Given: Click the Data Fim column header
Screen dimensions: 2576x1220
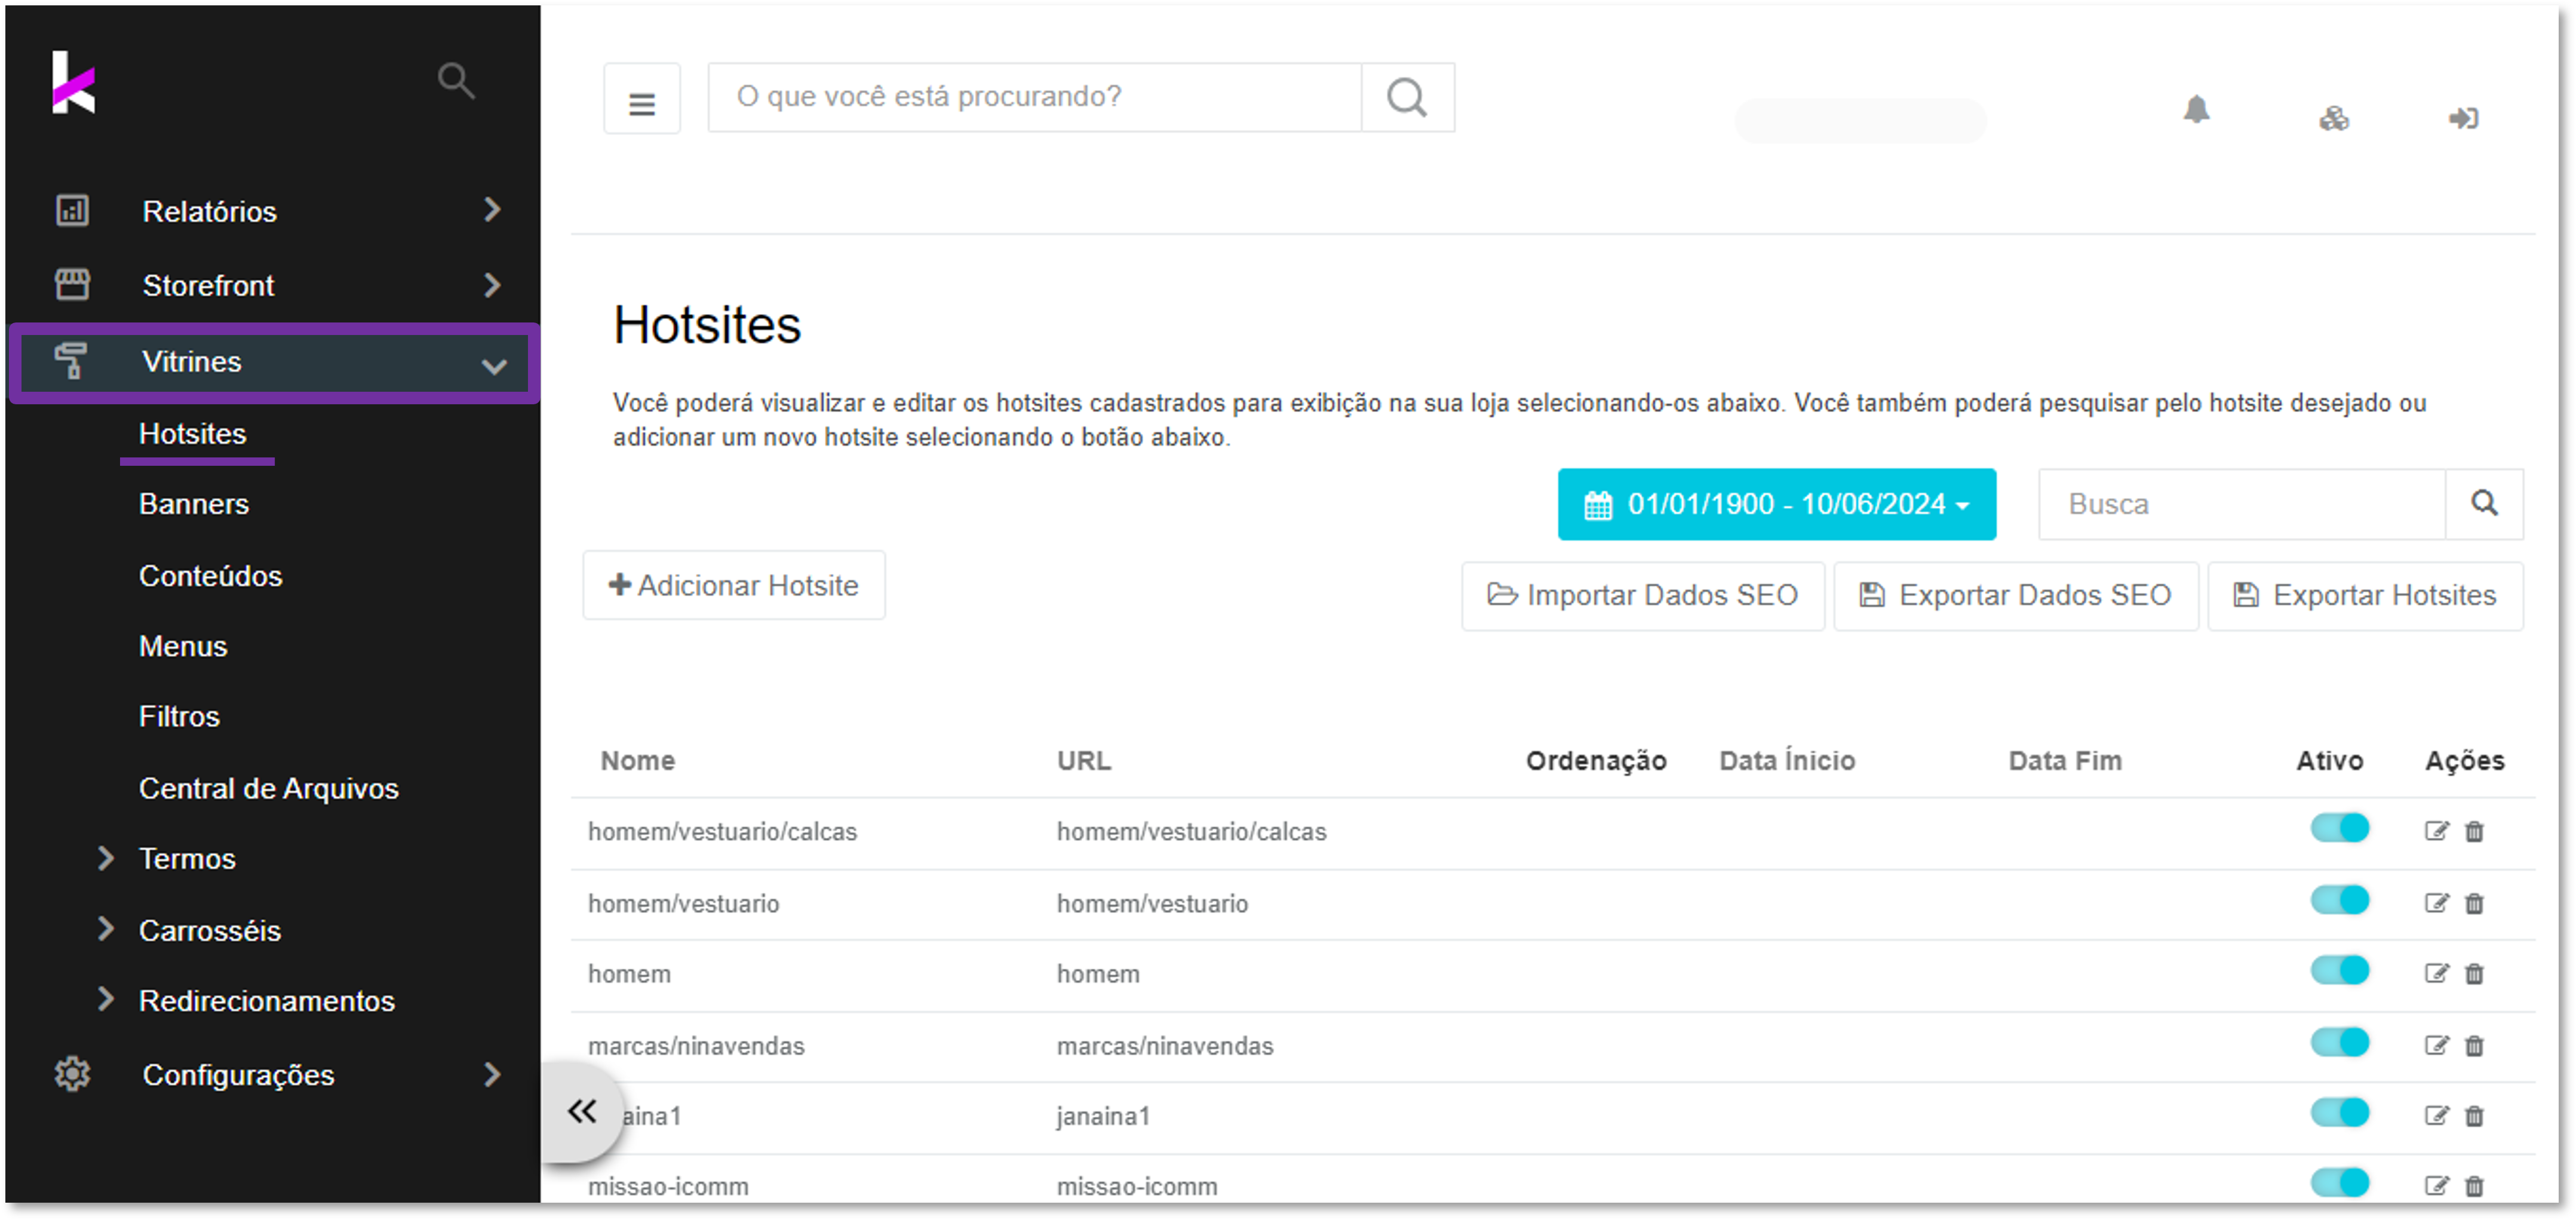Looking at the screenshot, I should [2065, 761].
